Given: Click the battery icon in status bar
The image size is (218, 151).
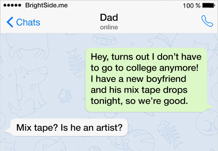Looking at the screenshot, I should pos(209,5).
